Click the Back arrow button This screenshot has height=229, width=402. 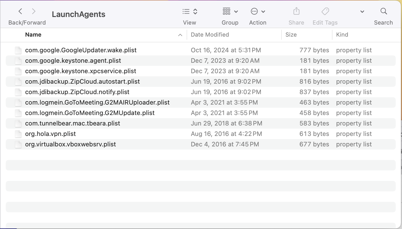coord(20,11)
